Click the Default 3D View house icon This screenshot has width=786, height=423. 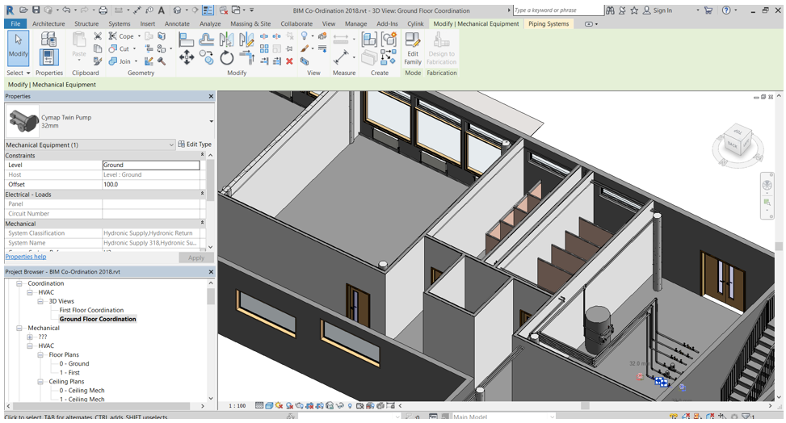tap(178, 10)
